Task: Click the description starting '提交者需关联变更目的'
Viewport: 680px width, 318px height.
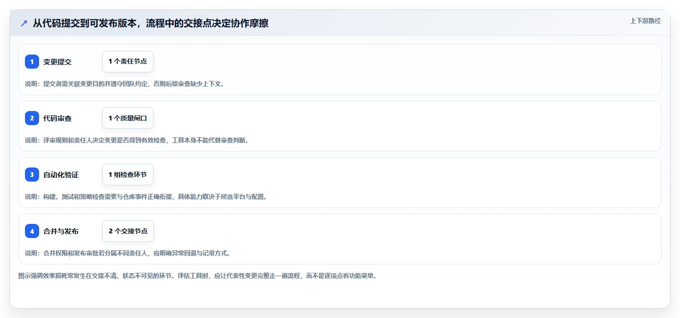Action: (x=125, y=84)
